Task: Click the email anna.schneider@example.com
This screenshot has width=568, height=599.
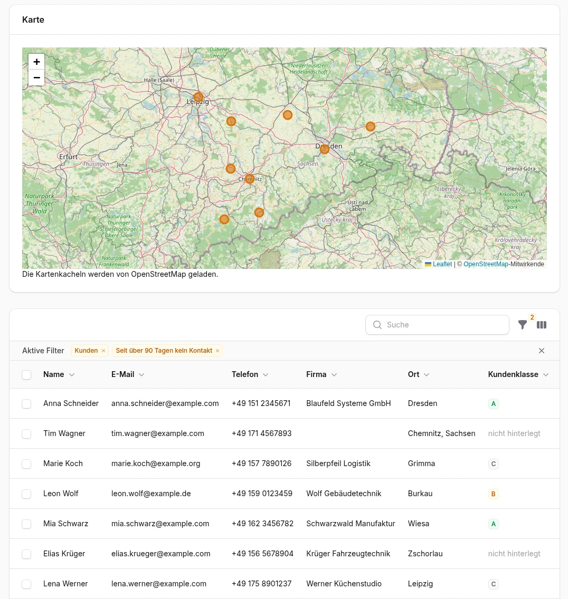Action: click(165, 403)
